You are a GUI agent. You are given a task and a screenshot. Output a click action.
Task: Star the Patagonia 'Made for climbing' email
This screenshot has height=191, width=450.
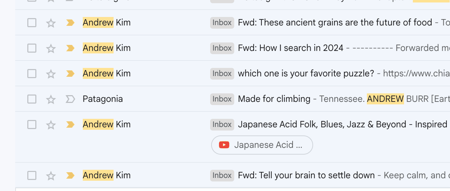[x=51, y=99]
